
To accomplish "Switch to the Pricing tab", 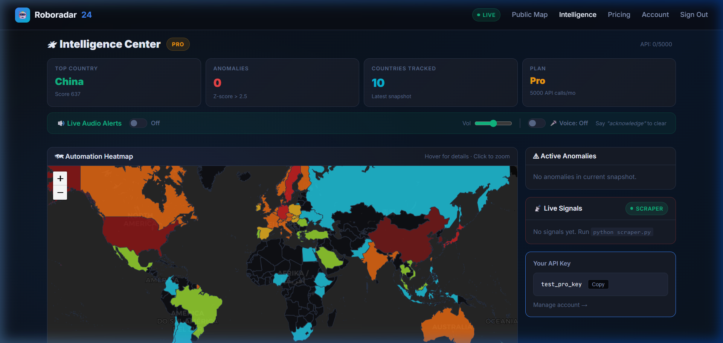I will 619,15.
